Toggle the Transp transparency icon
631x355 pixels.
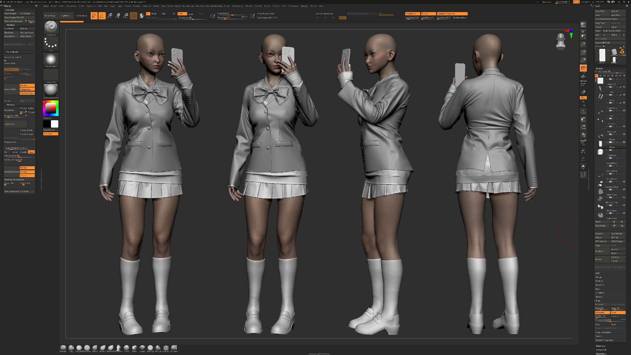[583, 151]
